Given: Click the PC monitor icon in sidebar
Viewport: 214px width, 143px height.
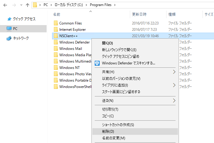Looking at the screenshot, I should click(9, 28).
